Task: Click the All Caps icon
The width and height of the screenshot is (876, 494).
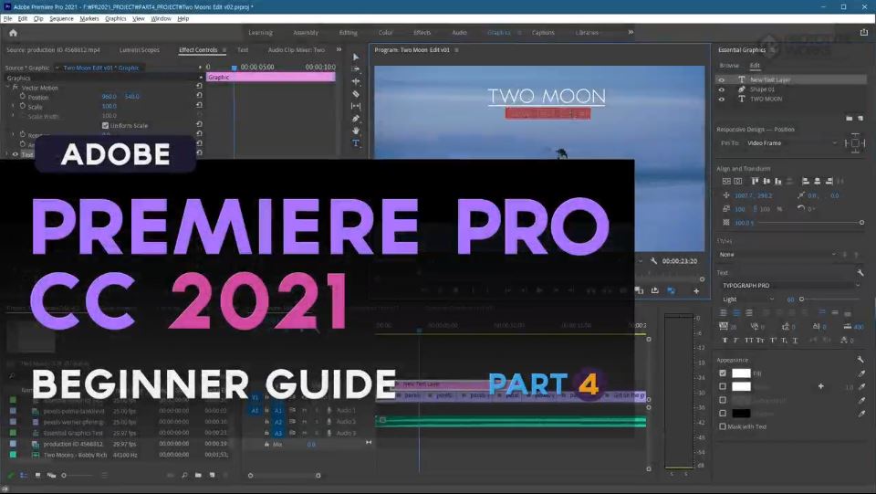Action: tap(748, 341)
